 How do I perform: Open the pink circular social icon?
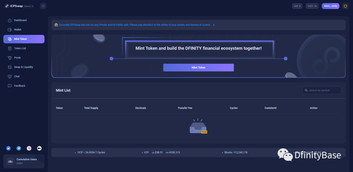[29, 149]
